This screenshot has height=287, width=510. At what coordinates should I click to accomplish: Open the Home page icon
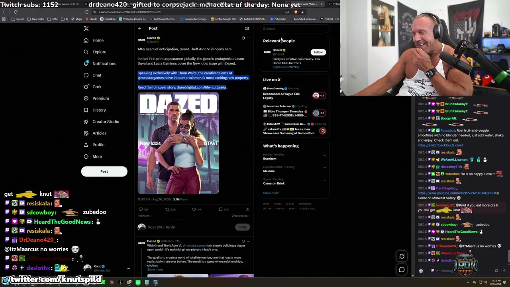tap(86, 40)
